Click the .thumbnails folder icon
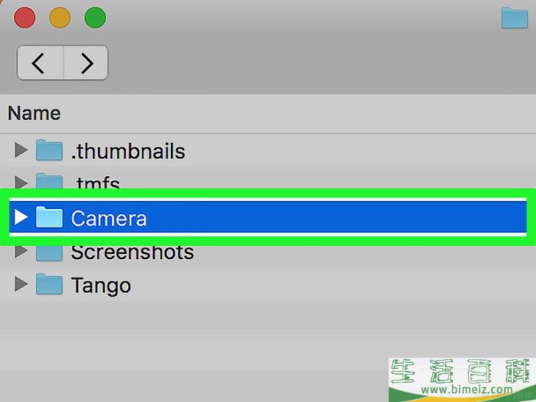536x402 pixels. pos(49,150)
